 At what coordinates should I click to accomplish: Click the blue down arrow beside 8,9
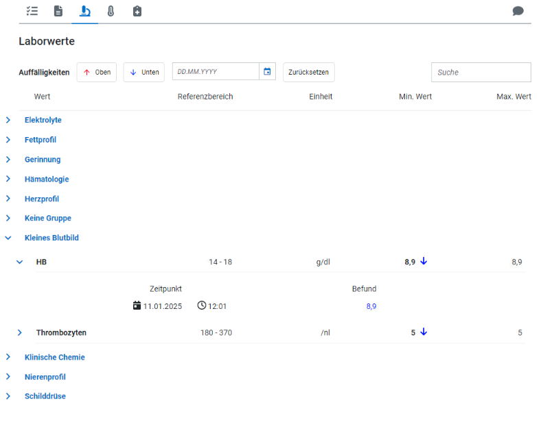click(x=424, y=261)
